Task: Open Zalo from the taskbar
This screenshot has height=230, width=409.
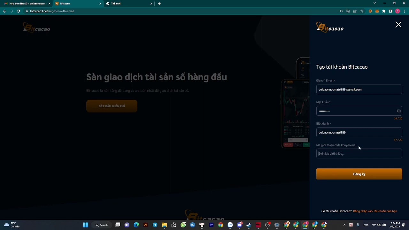Action: (x=230, y=225)
